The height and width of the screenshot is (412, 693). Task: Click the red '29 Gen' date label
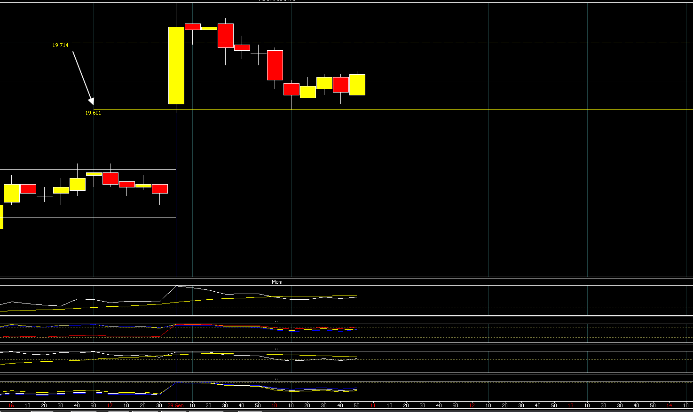click(x=175, y=405)
